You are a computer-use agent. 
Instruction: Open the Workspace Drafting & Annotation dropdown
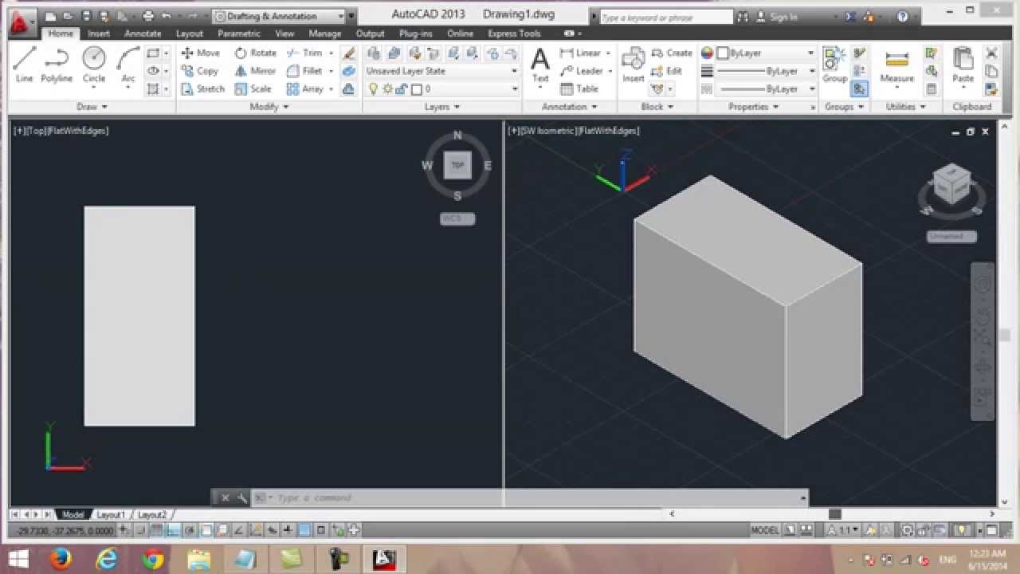pos(278,16)
